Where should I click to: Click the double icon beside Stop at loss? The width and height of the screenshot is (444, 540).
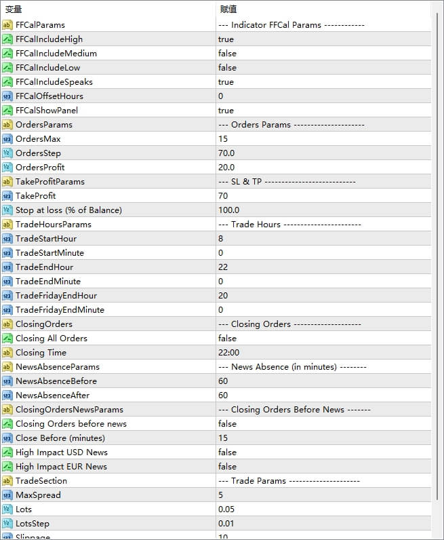coord(7,210)
